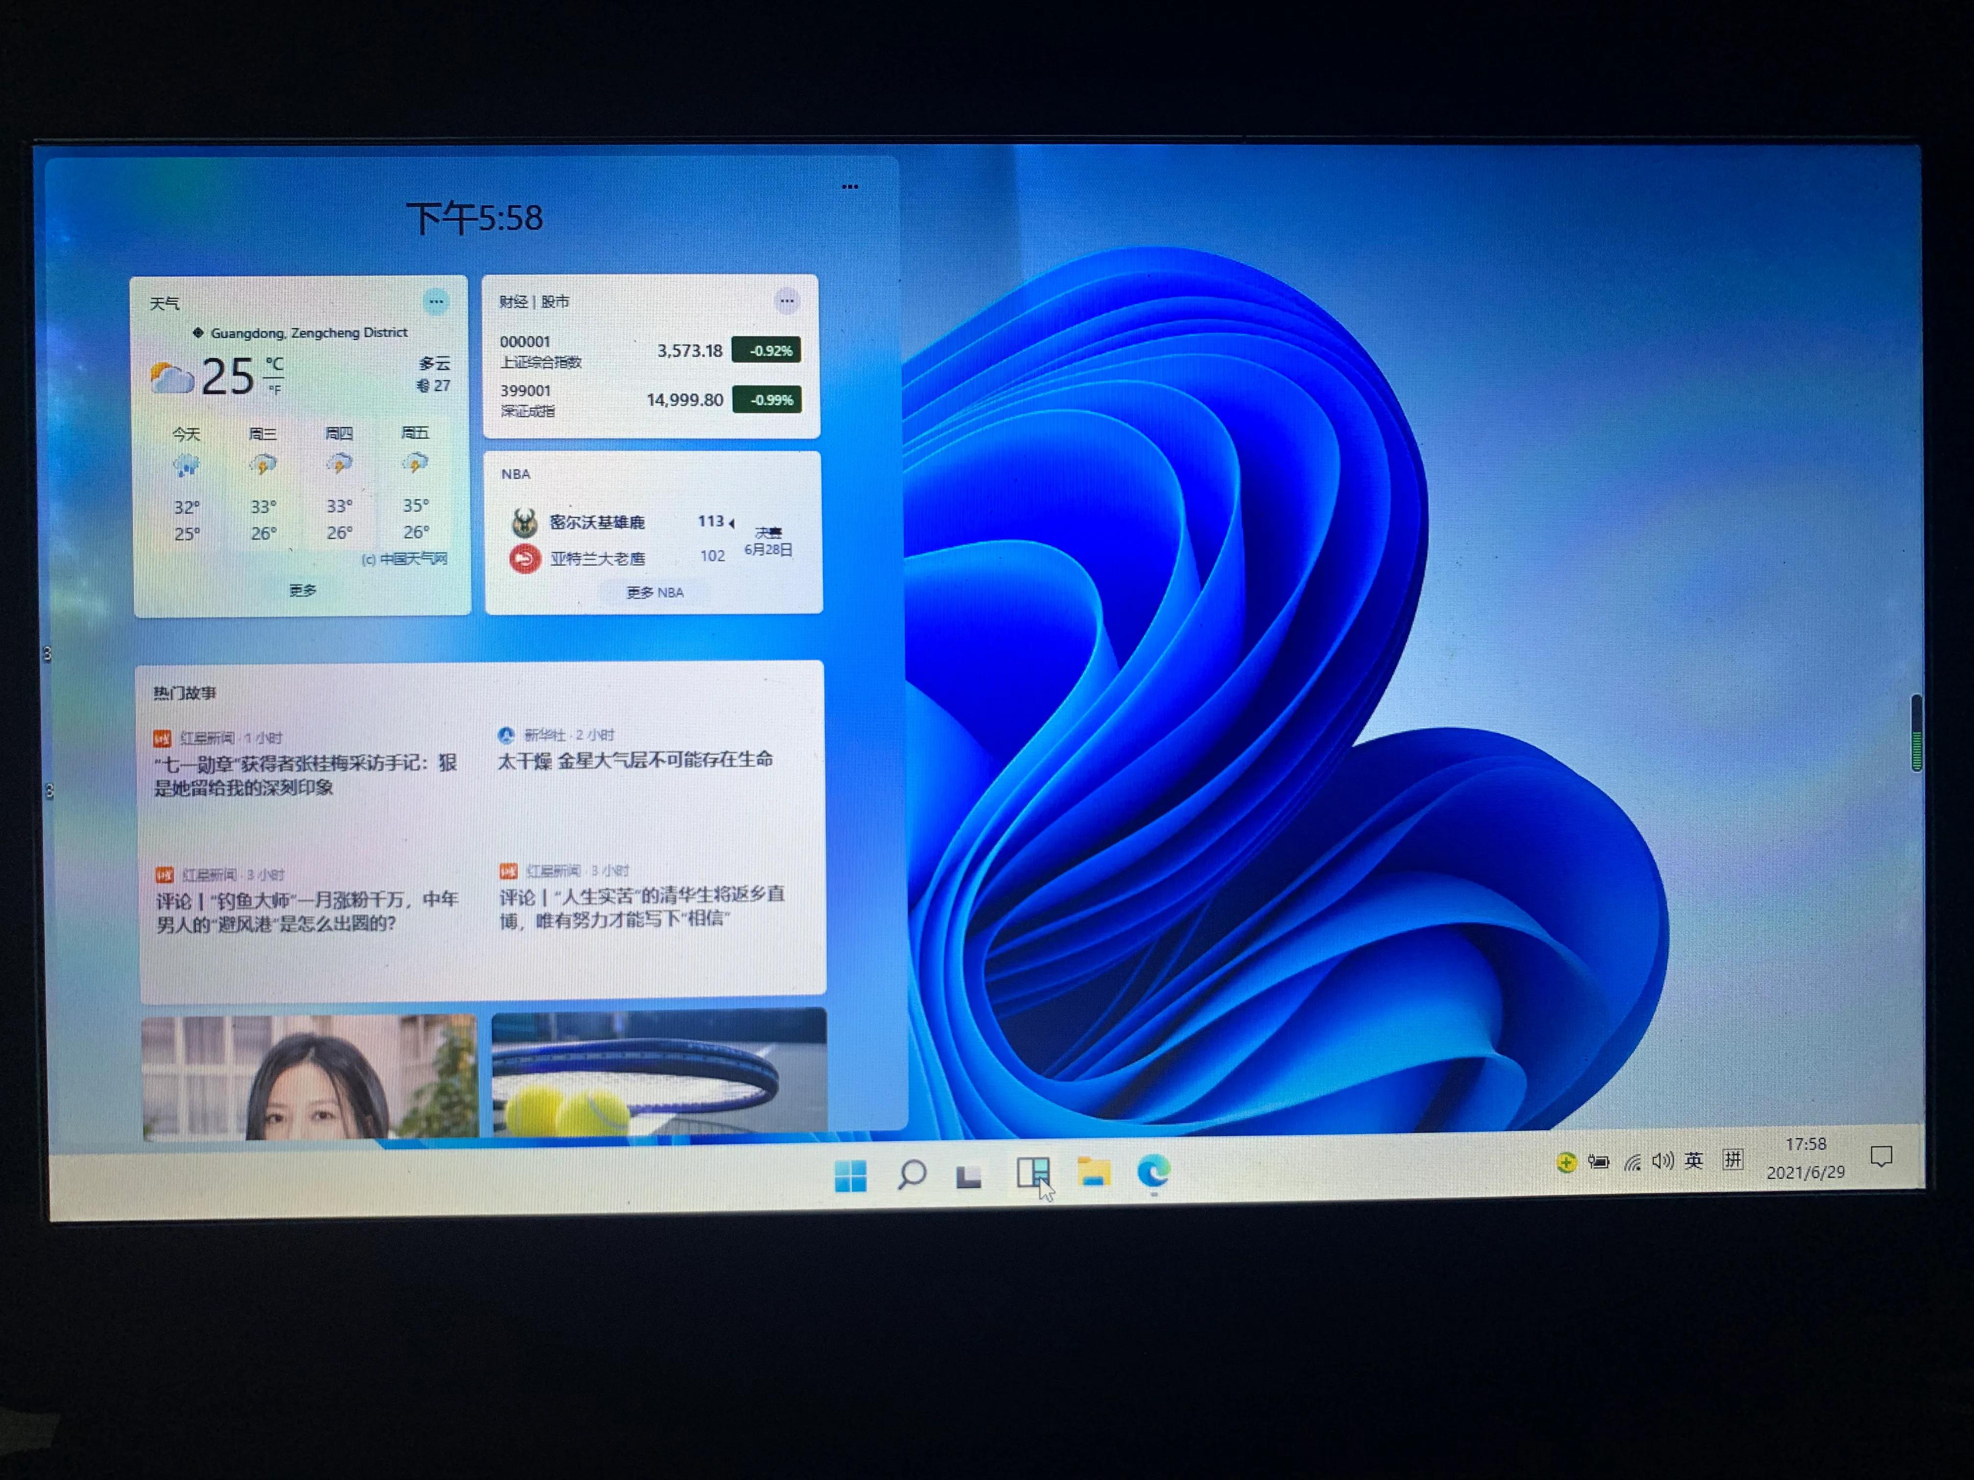Switch temperature unit to °F
The image size is (1974, 1480).
[x=275, y=390]
